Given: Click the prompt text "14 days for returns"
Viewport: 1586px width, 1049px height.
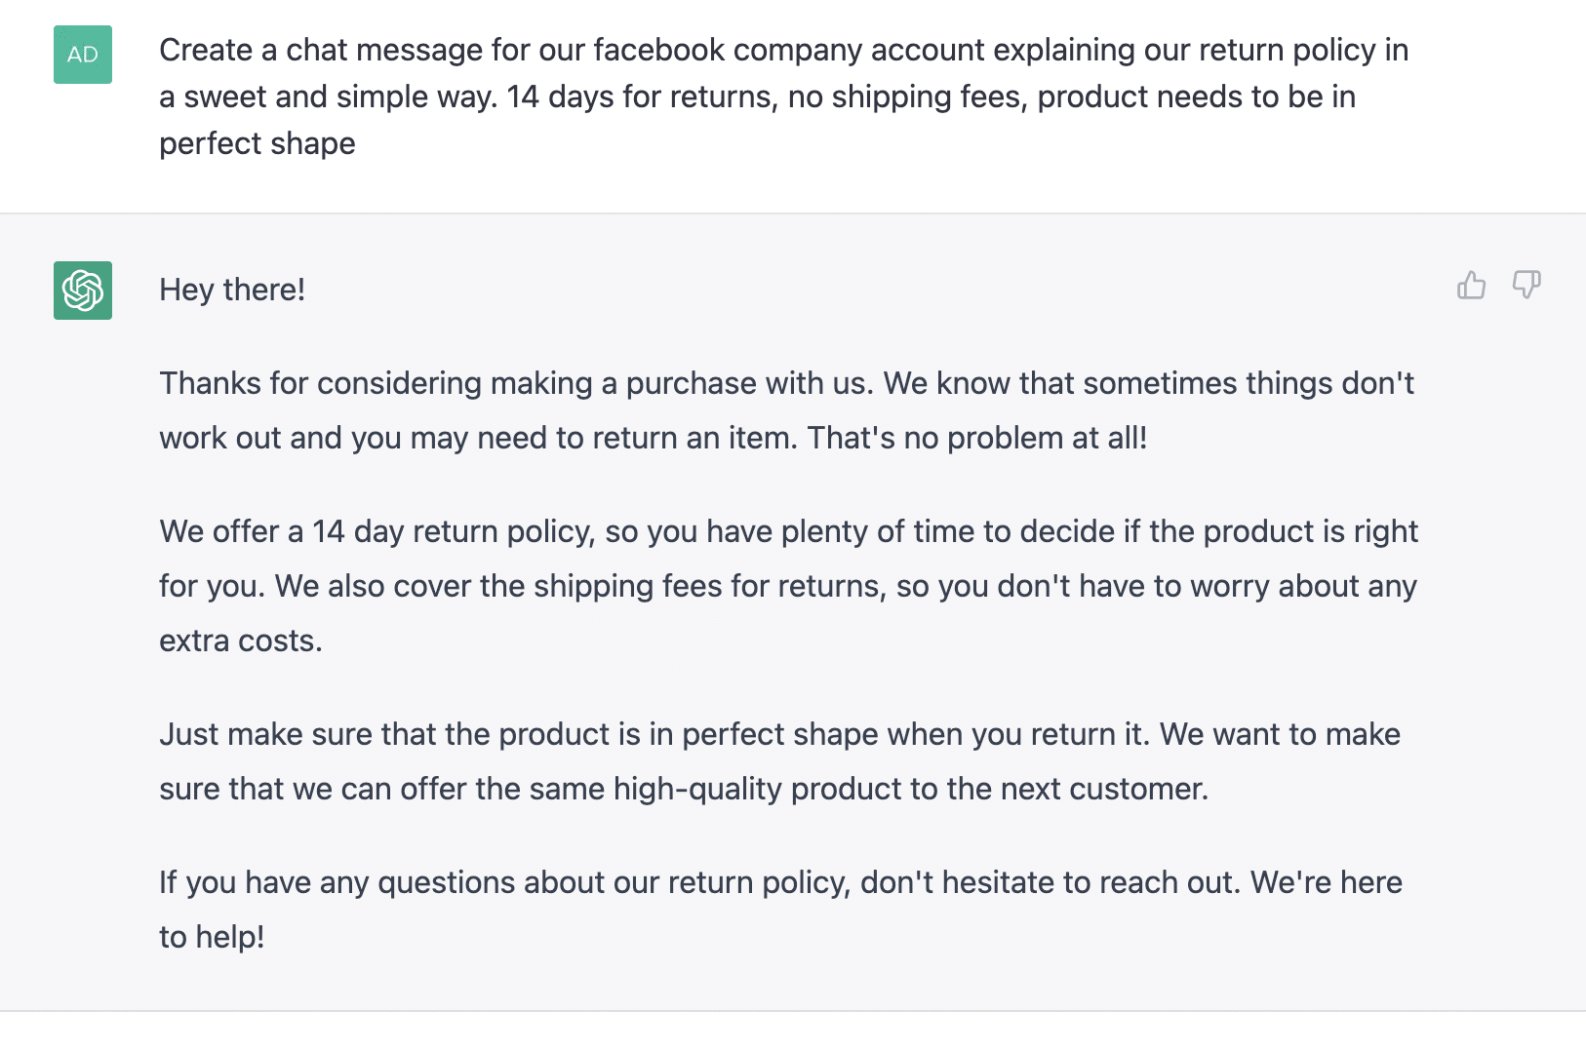Looking at the screenshot, I should click(641, 97).
